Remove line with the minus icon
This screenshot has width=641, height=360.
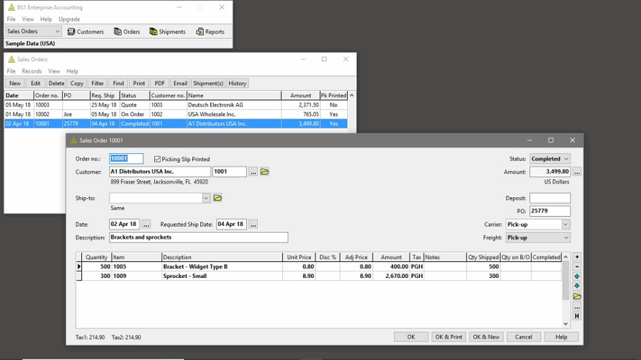(577, 267)
